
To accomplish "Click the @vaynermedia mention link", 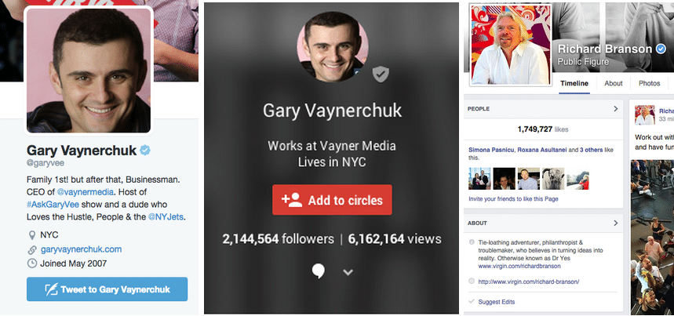I will 86,192.
